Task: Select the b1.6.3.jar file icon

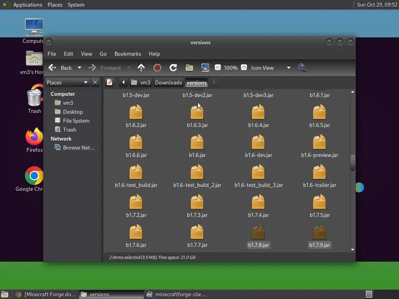Action: [x=197, y=113]
